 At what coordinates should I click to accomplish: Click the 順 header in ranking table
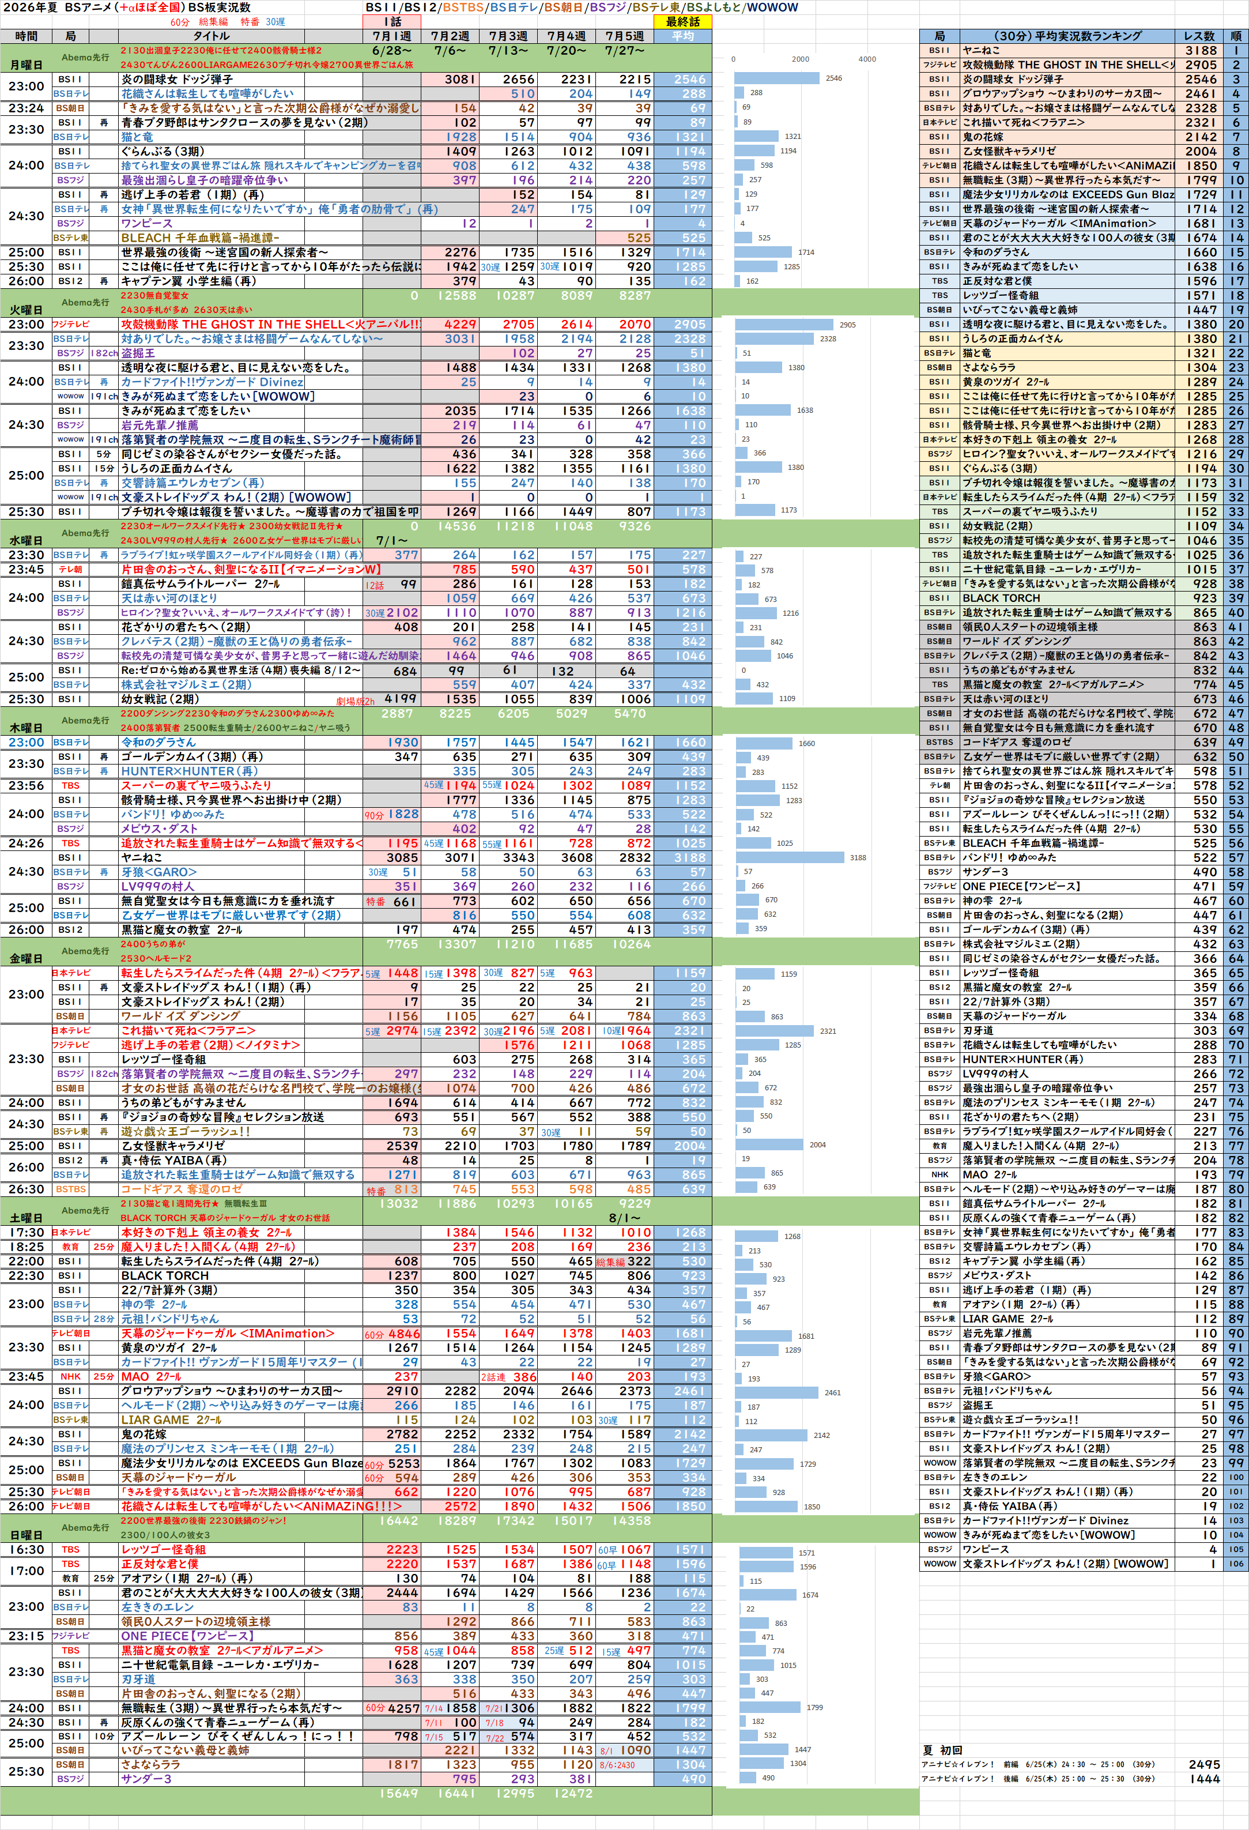pyautogui.click(x=1236, y=36)
